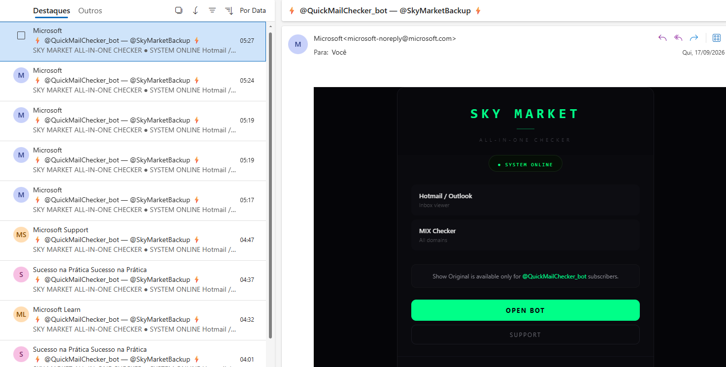Open the message filter icon
Image resolution: width=726 pixels, height=367 pixels.
tap(212, 10)
